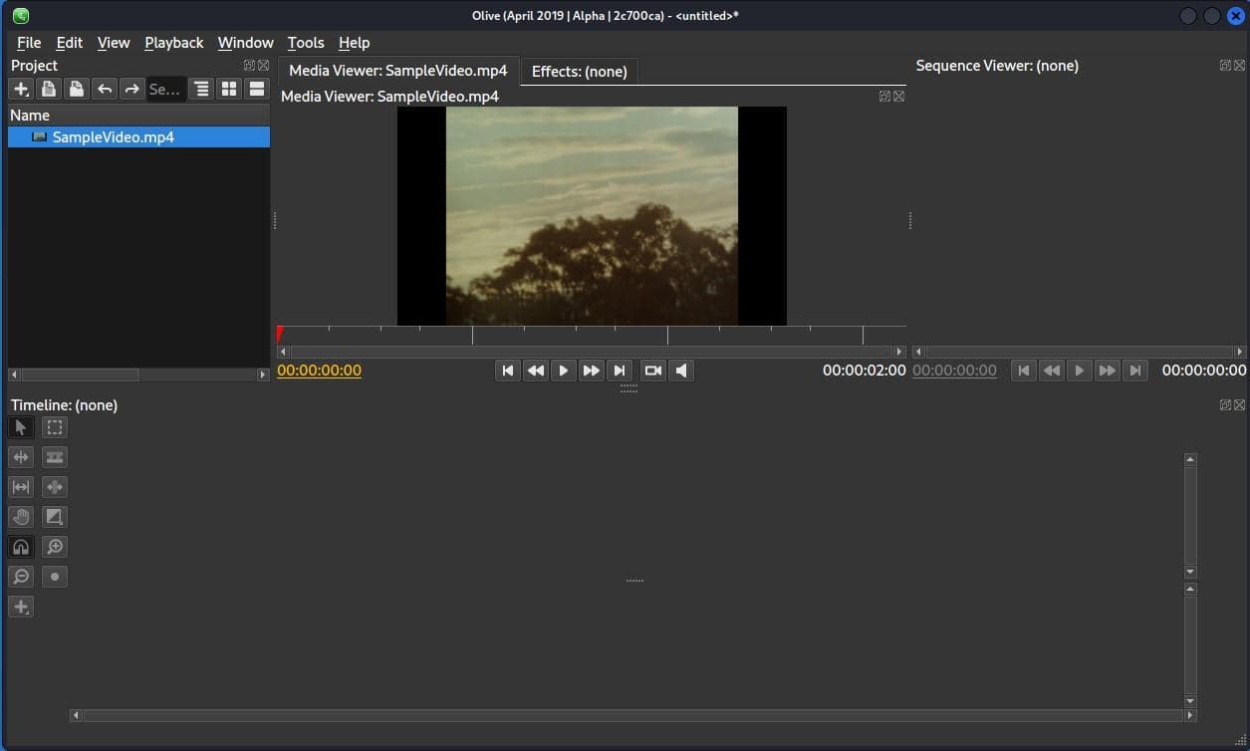Screen dimensions: 1250x751
Task: Float the Timeline panel
Action: click(x=1225, y=404)
